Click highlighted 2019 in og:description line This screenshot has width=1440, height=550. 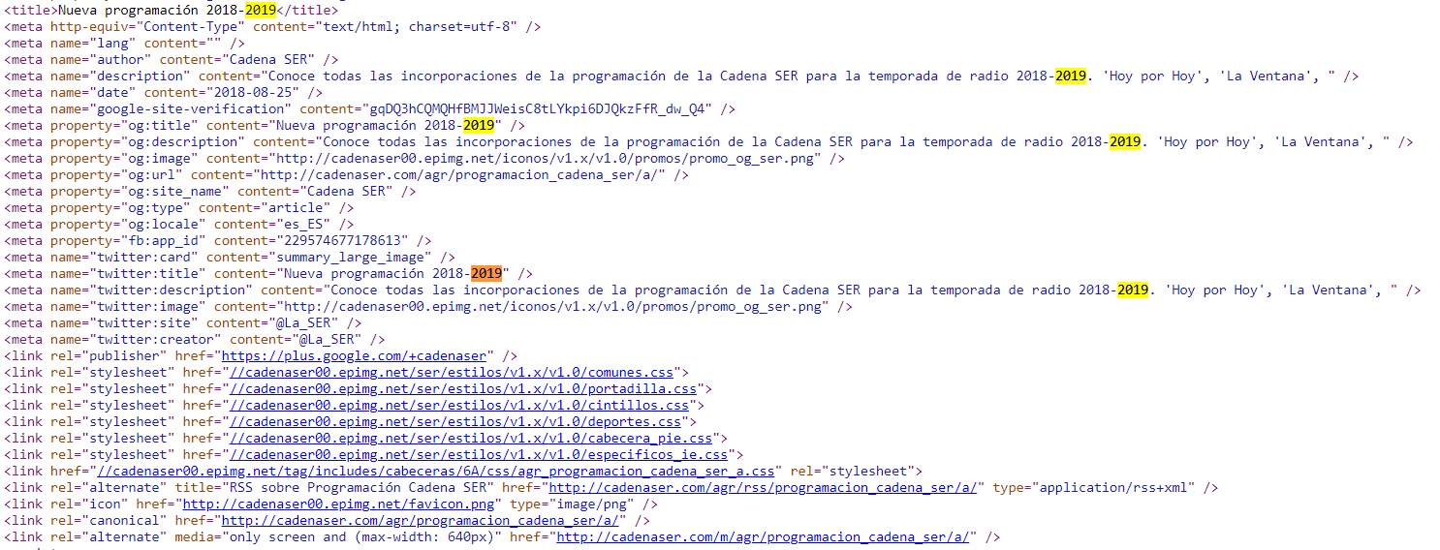1125,141
